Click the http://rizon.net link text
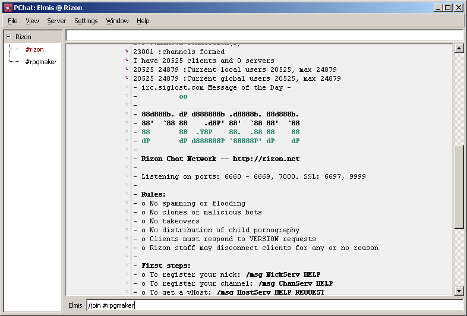This screenshot has width=467, height=316. (266, 159)
